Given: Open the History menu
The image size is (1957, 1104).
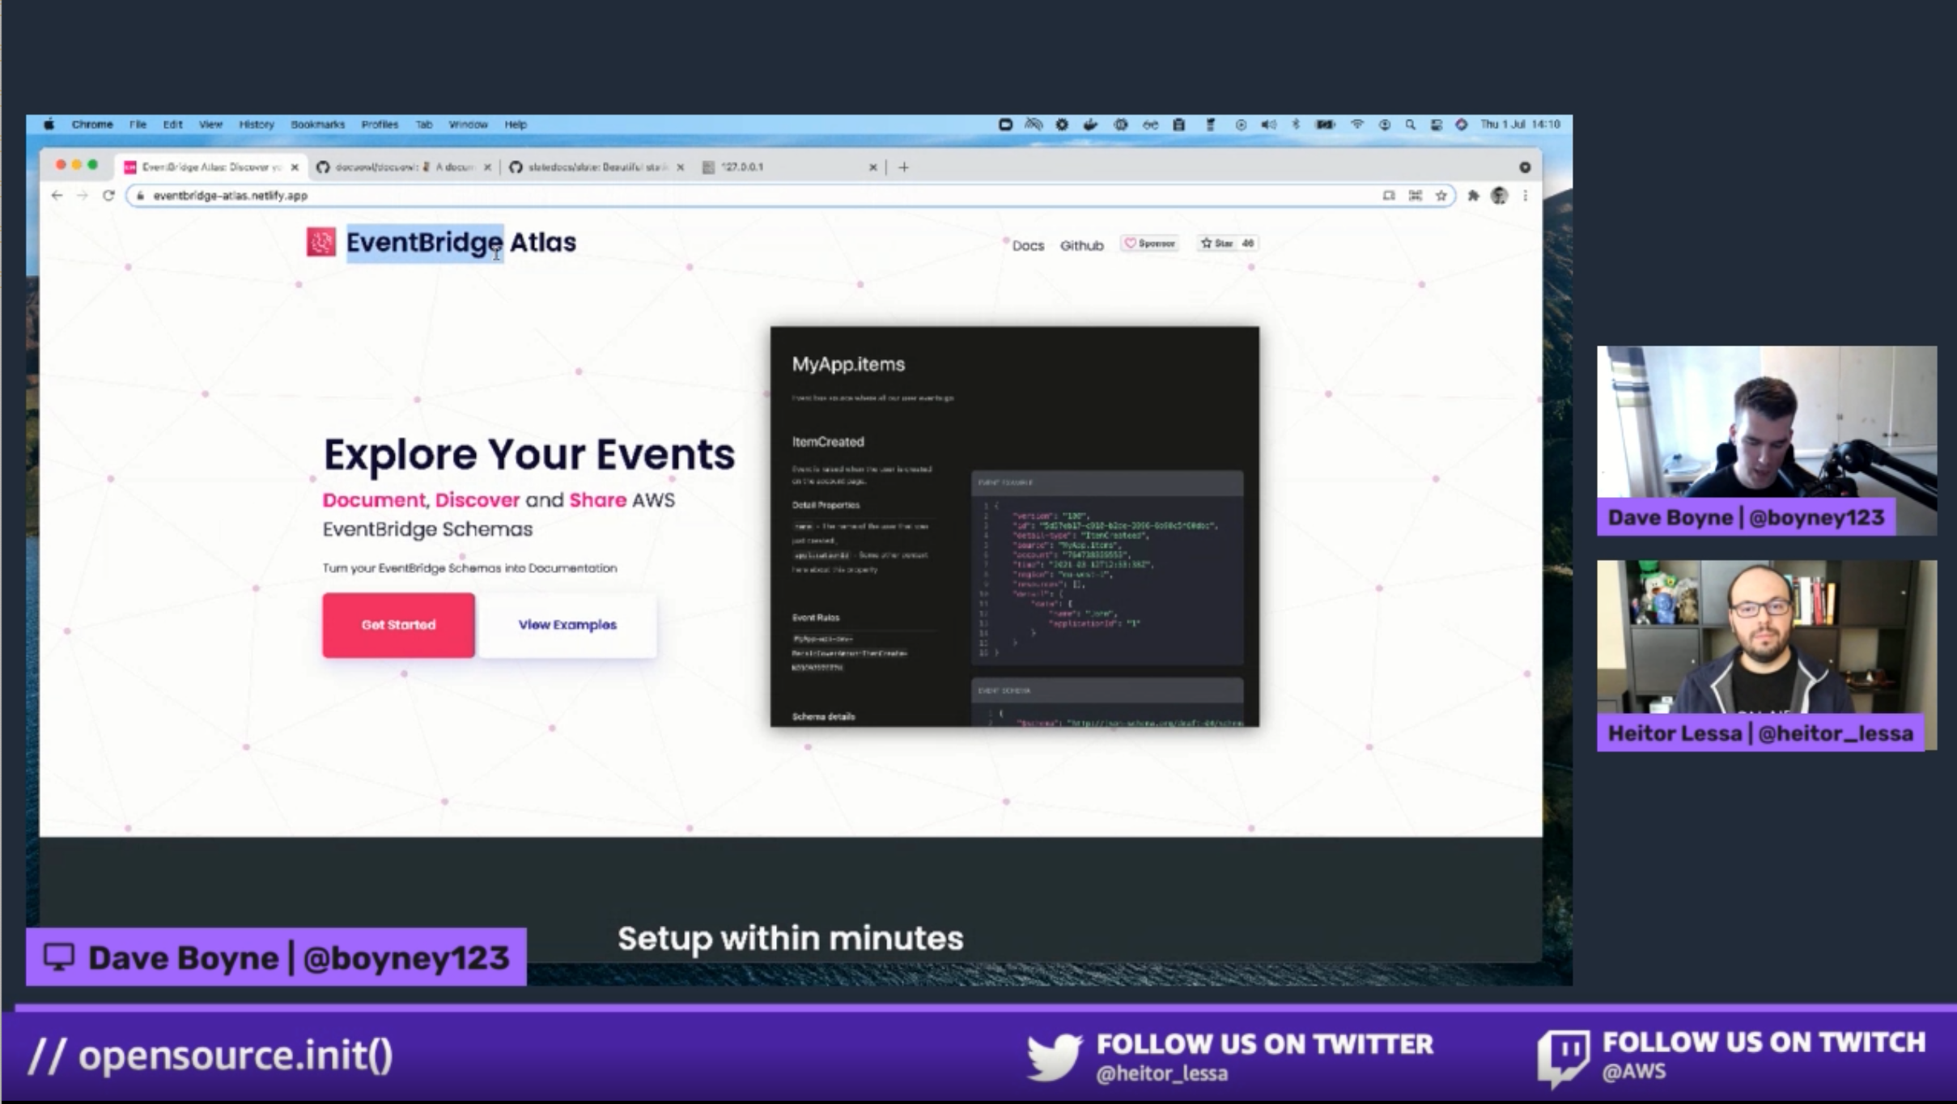Looking at the screenshot, I should point(257,125).
